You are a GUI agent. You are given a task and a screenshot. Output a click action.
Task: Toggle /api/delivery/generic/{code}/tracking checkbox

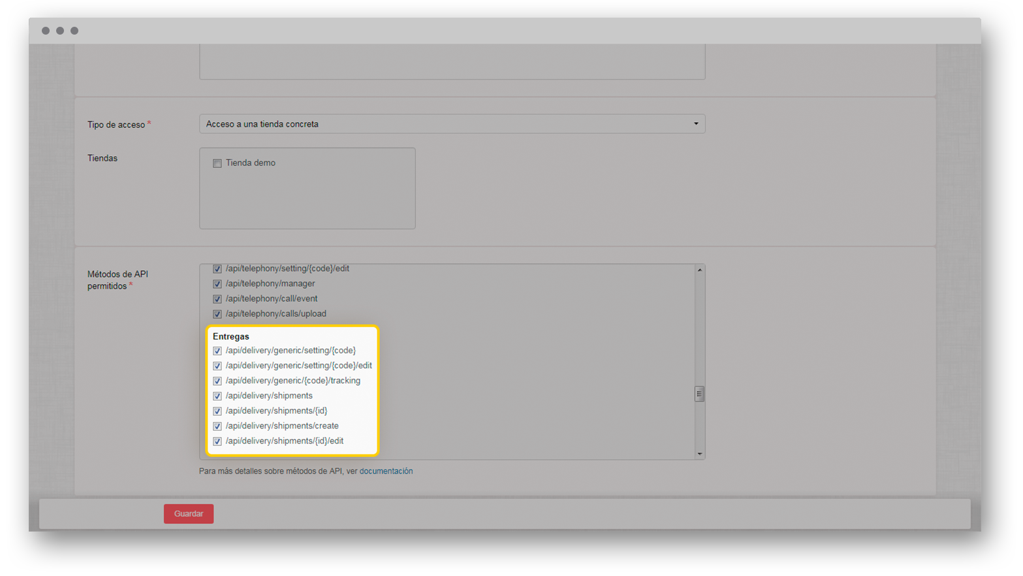[x=217, y=381]
